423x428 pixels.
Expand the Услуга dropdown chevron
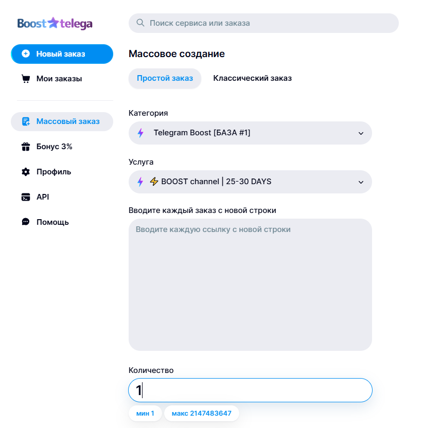(361, 182)
